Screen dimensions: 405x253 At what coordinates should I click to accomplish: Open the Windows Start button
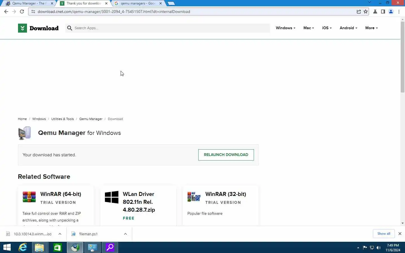pyautogui.click(x=7, y=247)
